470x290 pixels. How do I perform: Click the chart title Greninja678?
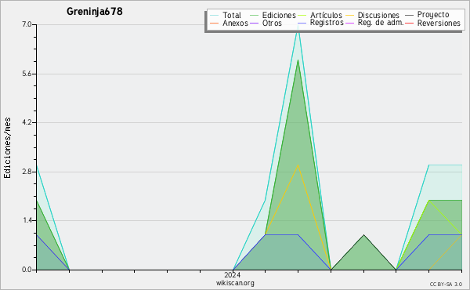95,12
